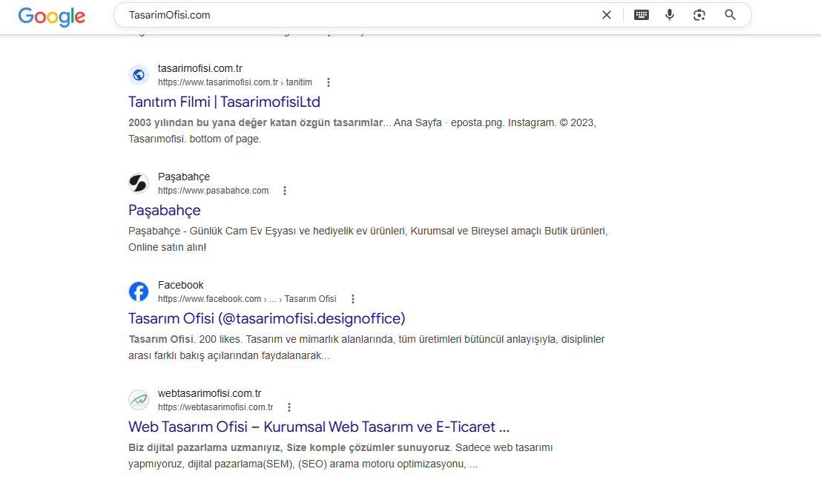Screen dimensions: 821x480
Task: Start voice search with microphone icon
Action: [670, 15]
